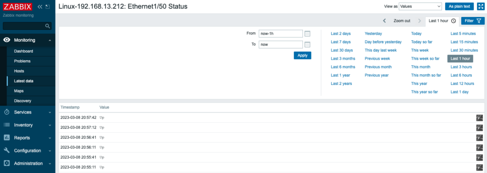Screen dimensions: 487x173
Task: Click the Administration gear icon
Action: pos(7,164)
